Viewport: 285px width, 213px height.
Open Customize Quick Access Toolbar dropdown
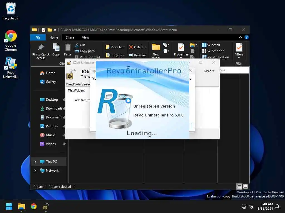click(55, 30)
